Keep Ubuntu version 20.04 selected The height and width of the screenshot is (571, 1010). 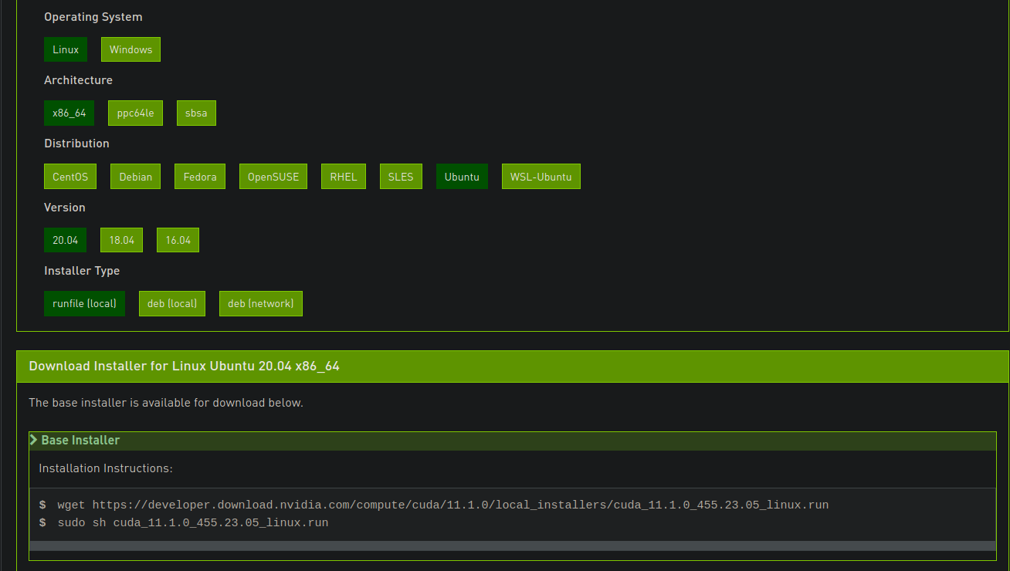click(x=65, y=240)
